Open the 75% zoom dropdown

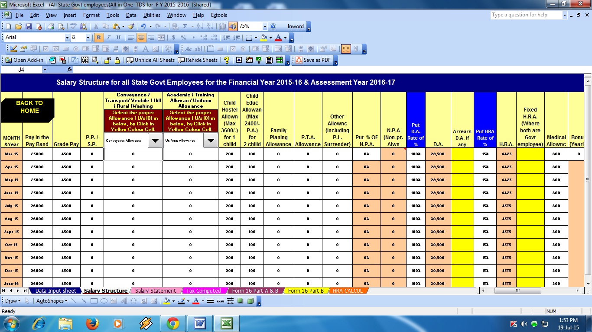pos(264,26)
